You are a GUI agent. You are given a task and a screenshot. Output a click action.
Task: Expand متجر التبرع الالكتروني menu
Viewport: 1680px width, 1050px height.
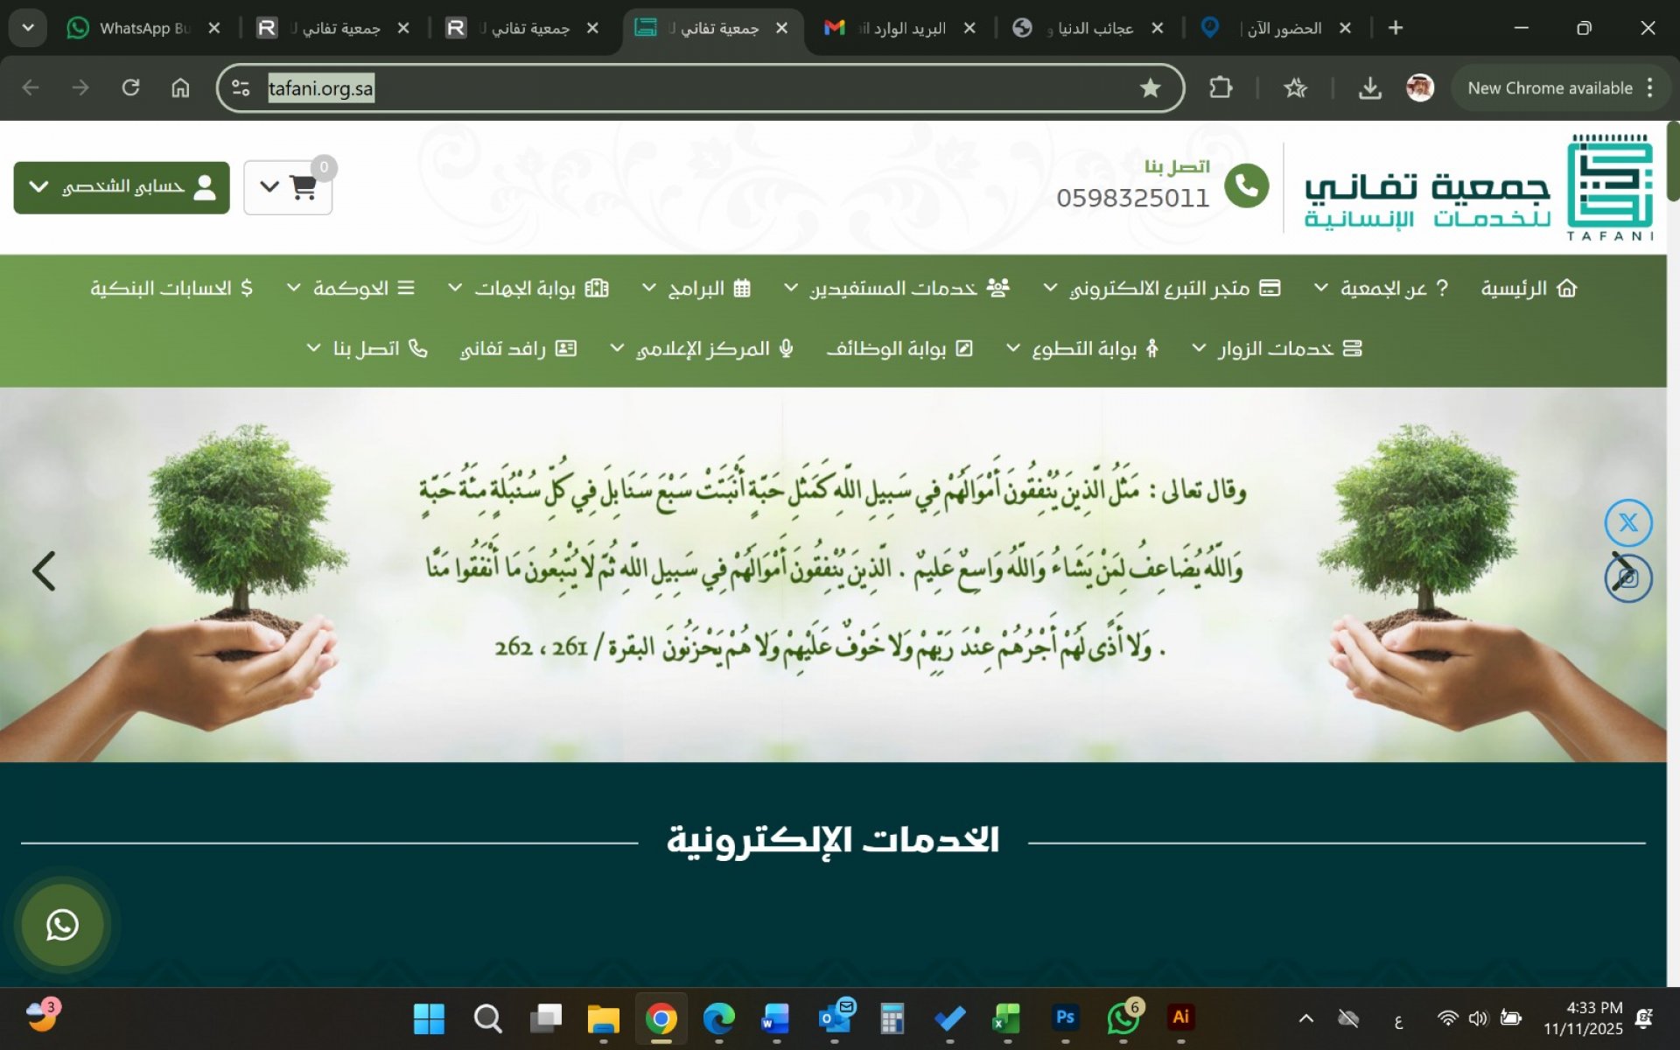pos(1161,288)
